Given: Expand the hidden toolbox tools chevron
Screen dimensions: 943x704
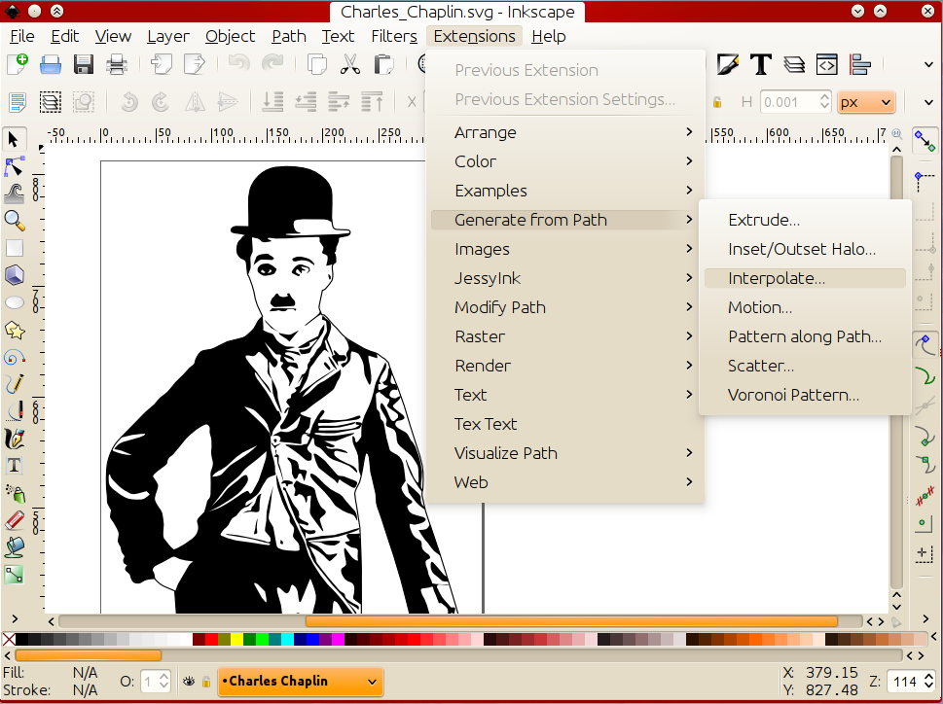Looking at the screenshot, I should (x=15, y=618).
